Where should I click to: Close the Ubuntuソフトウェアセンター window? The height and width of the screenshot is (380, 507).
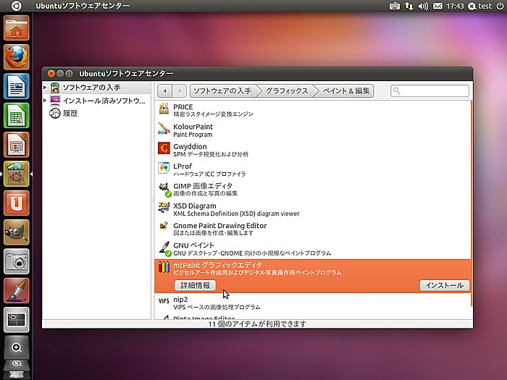(51, 73)
